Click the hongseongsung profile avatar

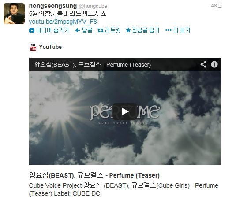[14, 14]
